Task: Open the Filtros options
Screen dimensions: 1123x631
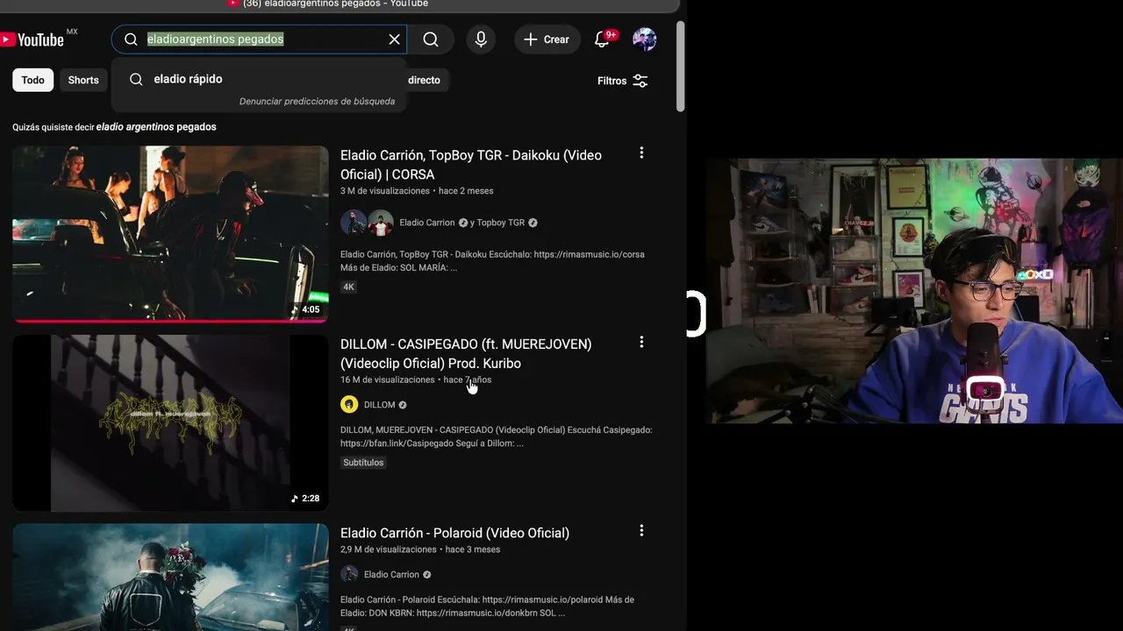Action: click(x=623, y=81)
